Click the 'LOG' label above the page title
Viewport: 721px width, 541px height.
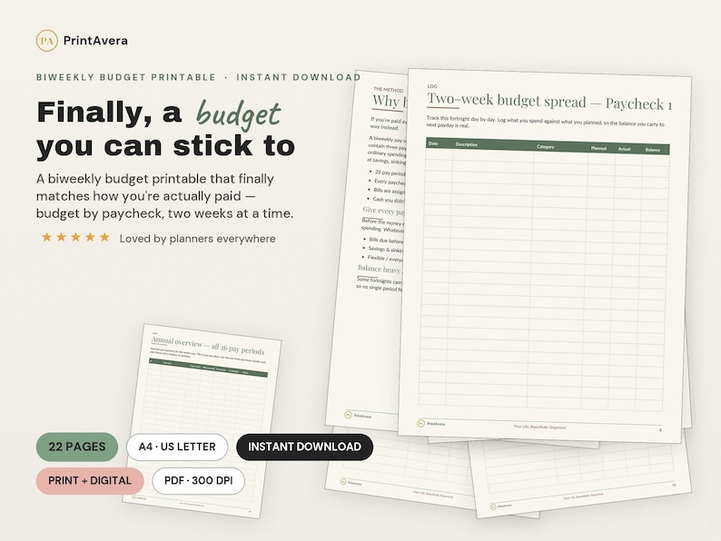click(432, 86)
